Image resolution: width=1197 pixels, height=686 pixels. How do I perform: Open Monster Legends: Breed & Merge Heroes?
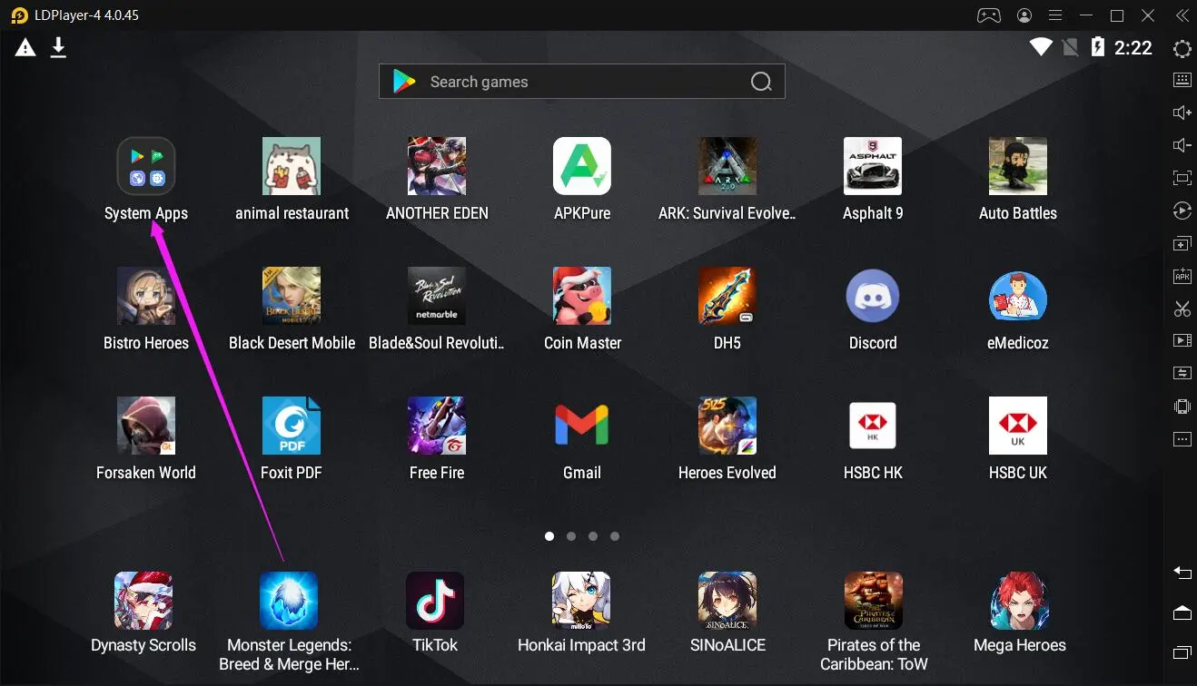[x=289, y=601]
